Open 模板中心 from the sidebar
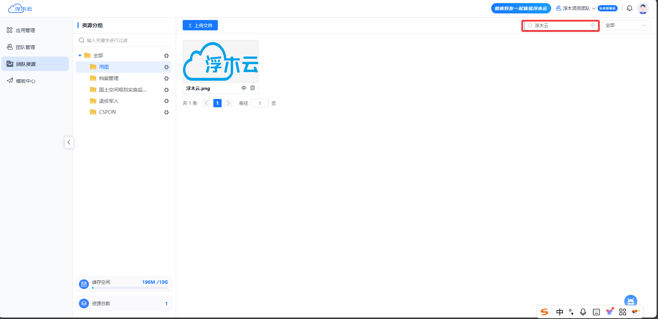 tap(25, 81)
